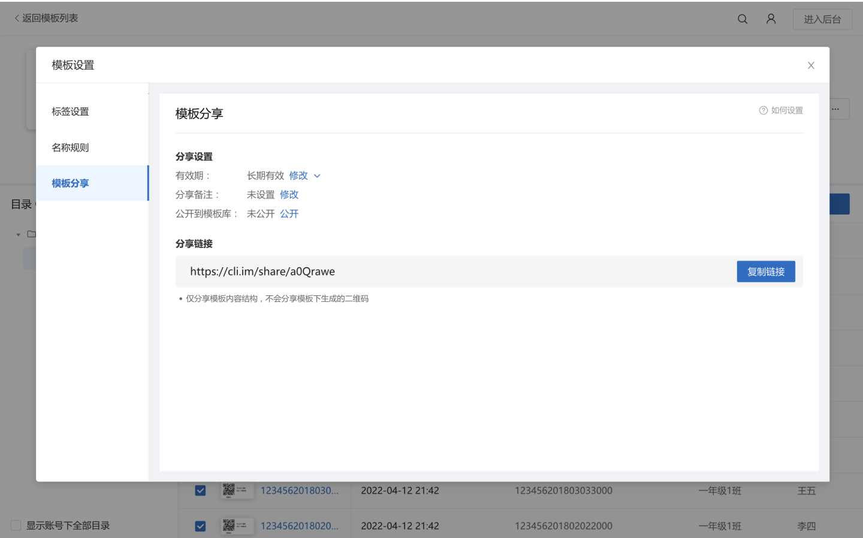This screenshot has height=538, width=863.
Task: Click the 复制链接 button
Action: [766, 271]
